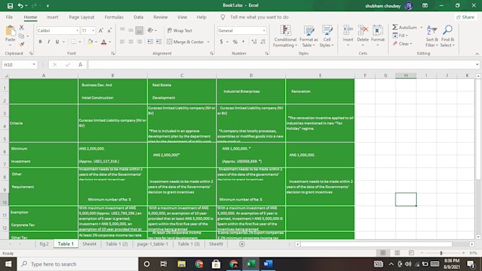Screen dimensions: 482x271
Task: Click Merge & Center button
Action: pos(186,42)
